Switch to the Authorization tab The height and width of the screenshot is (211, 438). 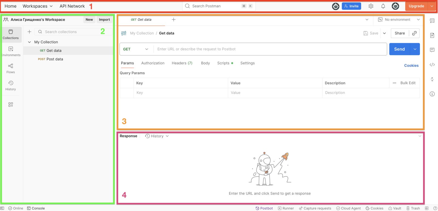pyautogui.click(x=153, y=63)
